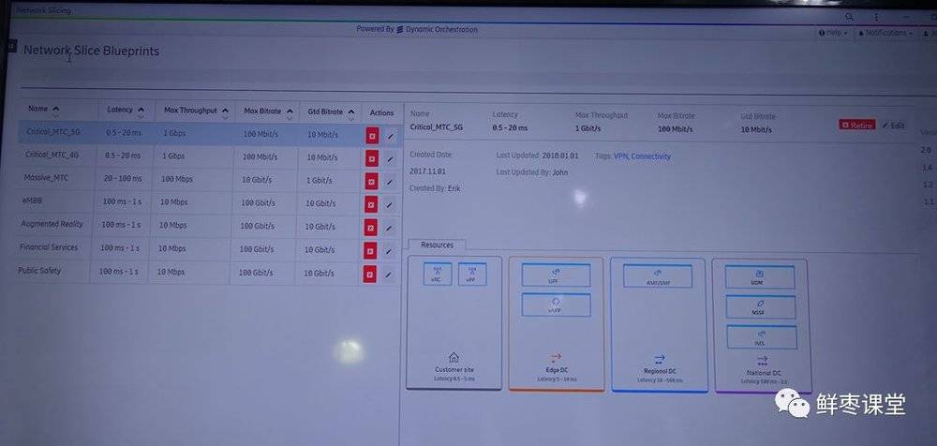937x446 pixels.
Task: Select the Public Safety blueprint row
Action: click(x=207, y=273)
